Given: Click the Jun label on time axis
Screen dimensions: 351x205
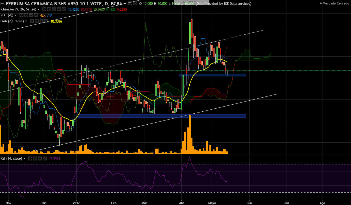Looking at the screenshot, I should 249,202.
